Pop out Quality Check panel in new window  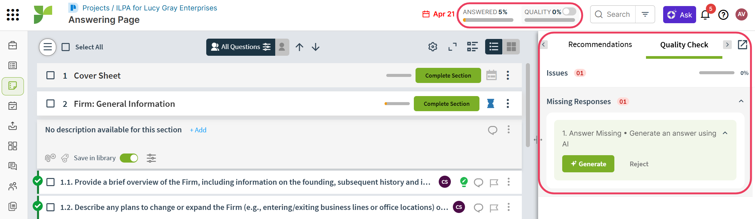click(x=743, y=45)
